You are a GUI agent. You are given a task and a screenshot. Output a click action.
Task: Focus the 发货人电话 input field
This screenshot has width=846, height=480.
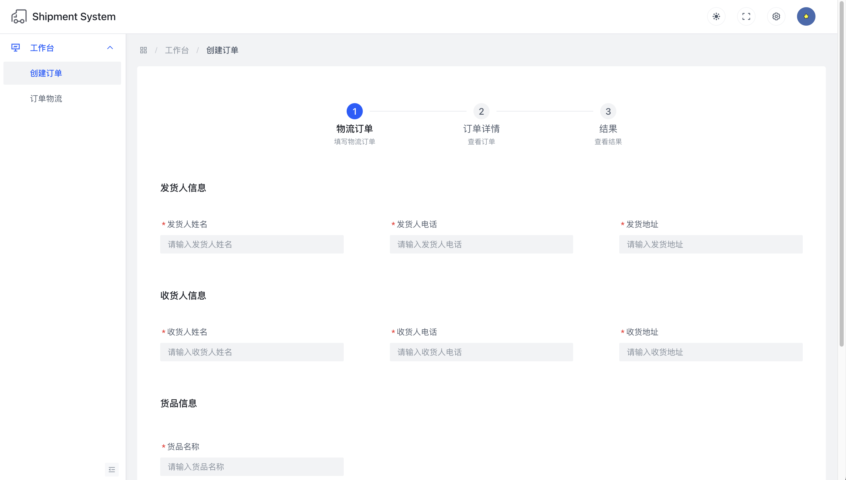[481, 244]
